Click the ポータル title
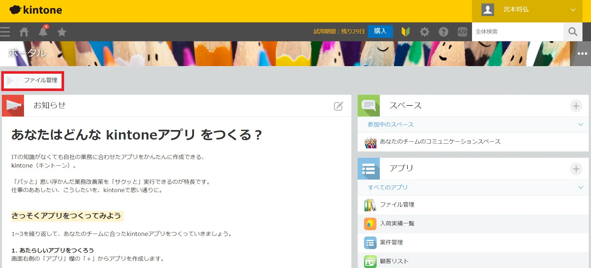 coord(27,53)
